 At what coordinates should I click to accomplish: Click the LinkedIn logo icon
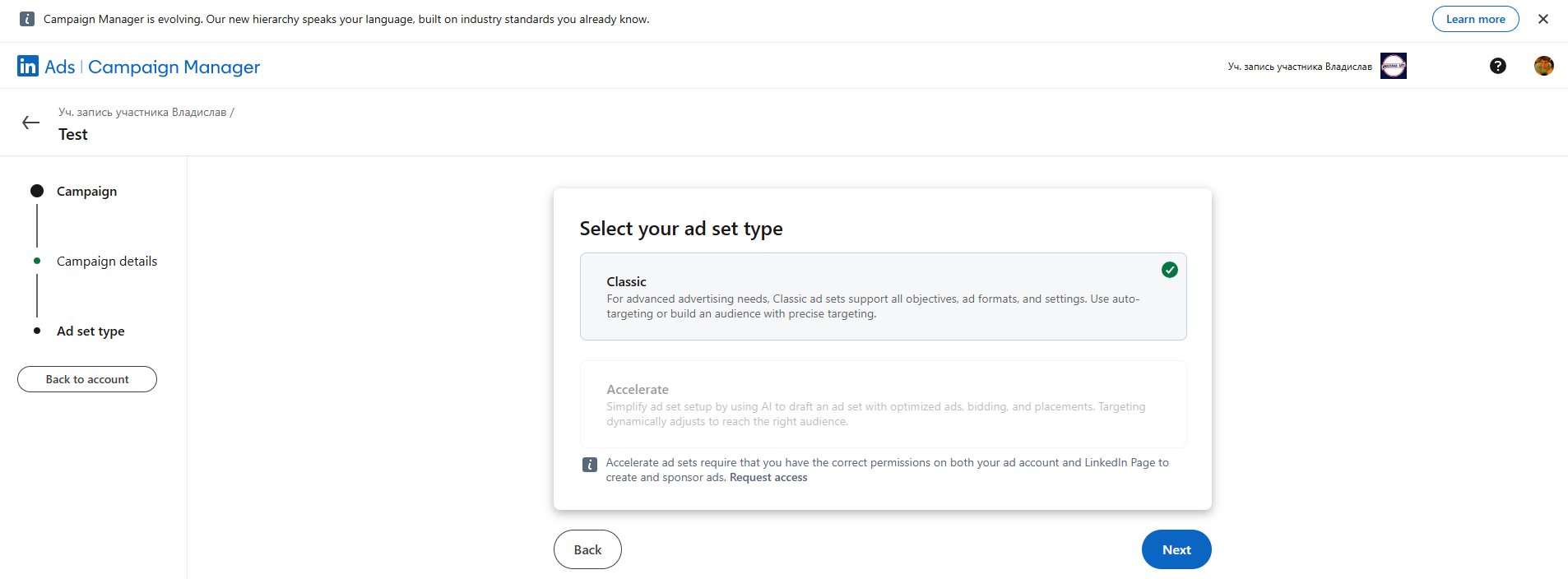point(28,66)
